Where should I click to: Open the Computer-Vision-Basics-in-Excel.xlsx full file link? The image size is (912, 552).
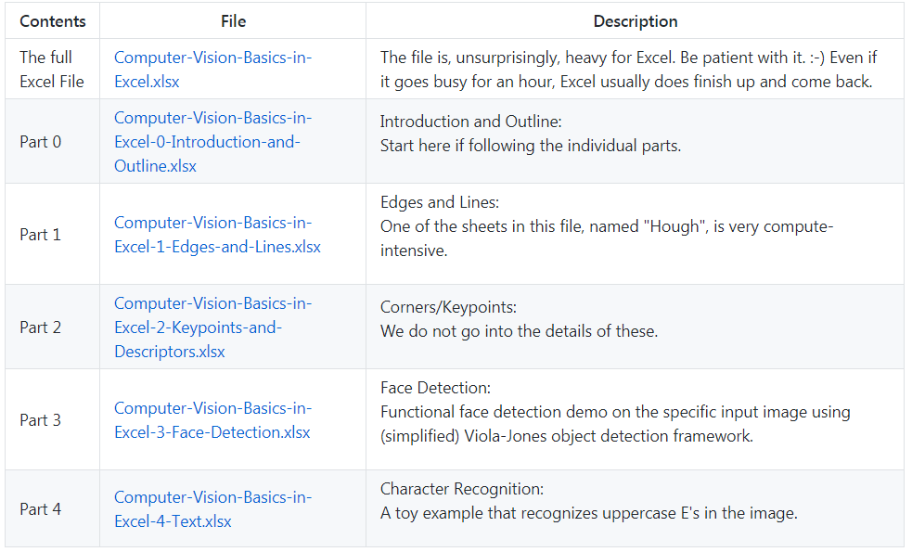click(x=212, y=69)
